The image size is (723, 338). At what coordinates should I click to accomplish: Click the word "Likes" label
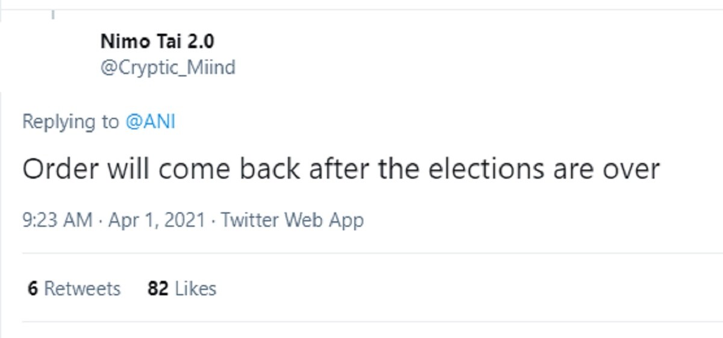click(x=195, y=289)
